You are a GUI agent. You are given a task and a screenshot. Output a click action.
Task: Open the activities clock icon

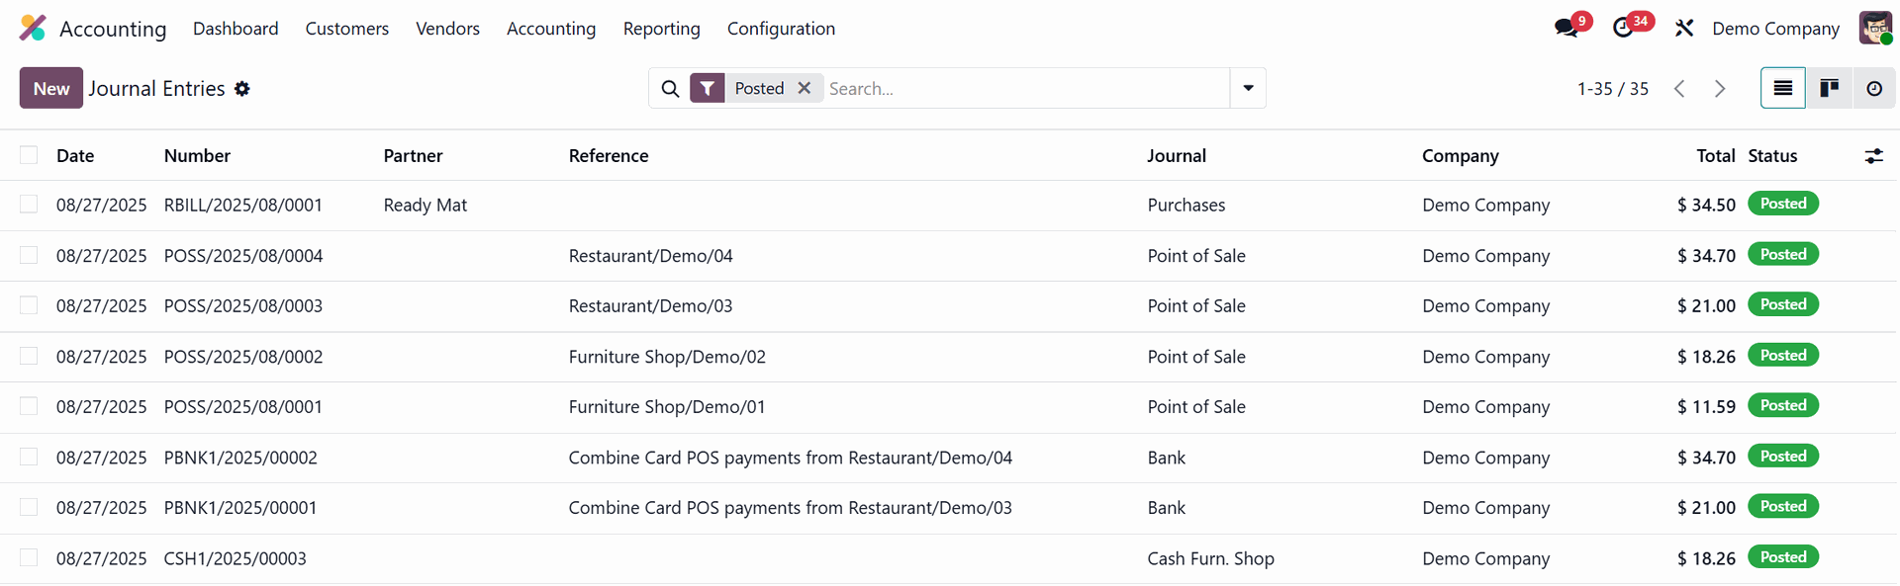[1623, 29]
